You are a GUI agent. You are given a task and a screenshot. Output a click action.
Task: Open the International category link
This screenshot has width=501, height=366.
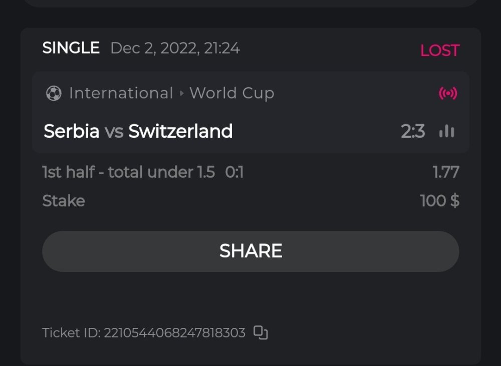click(121, 93)
